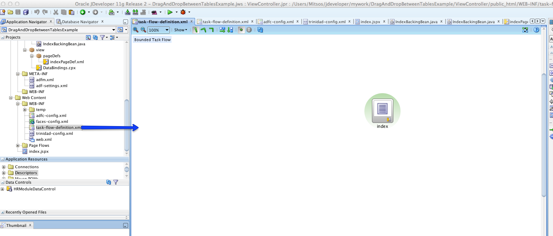Refresh the Projects panel
The width and height of the screenshot is (553, 236).
(95, 37)
